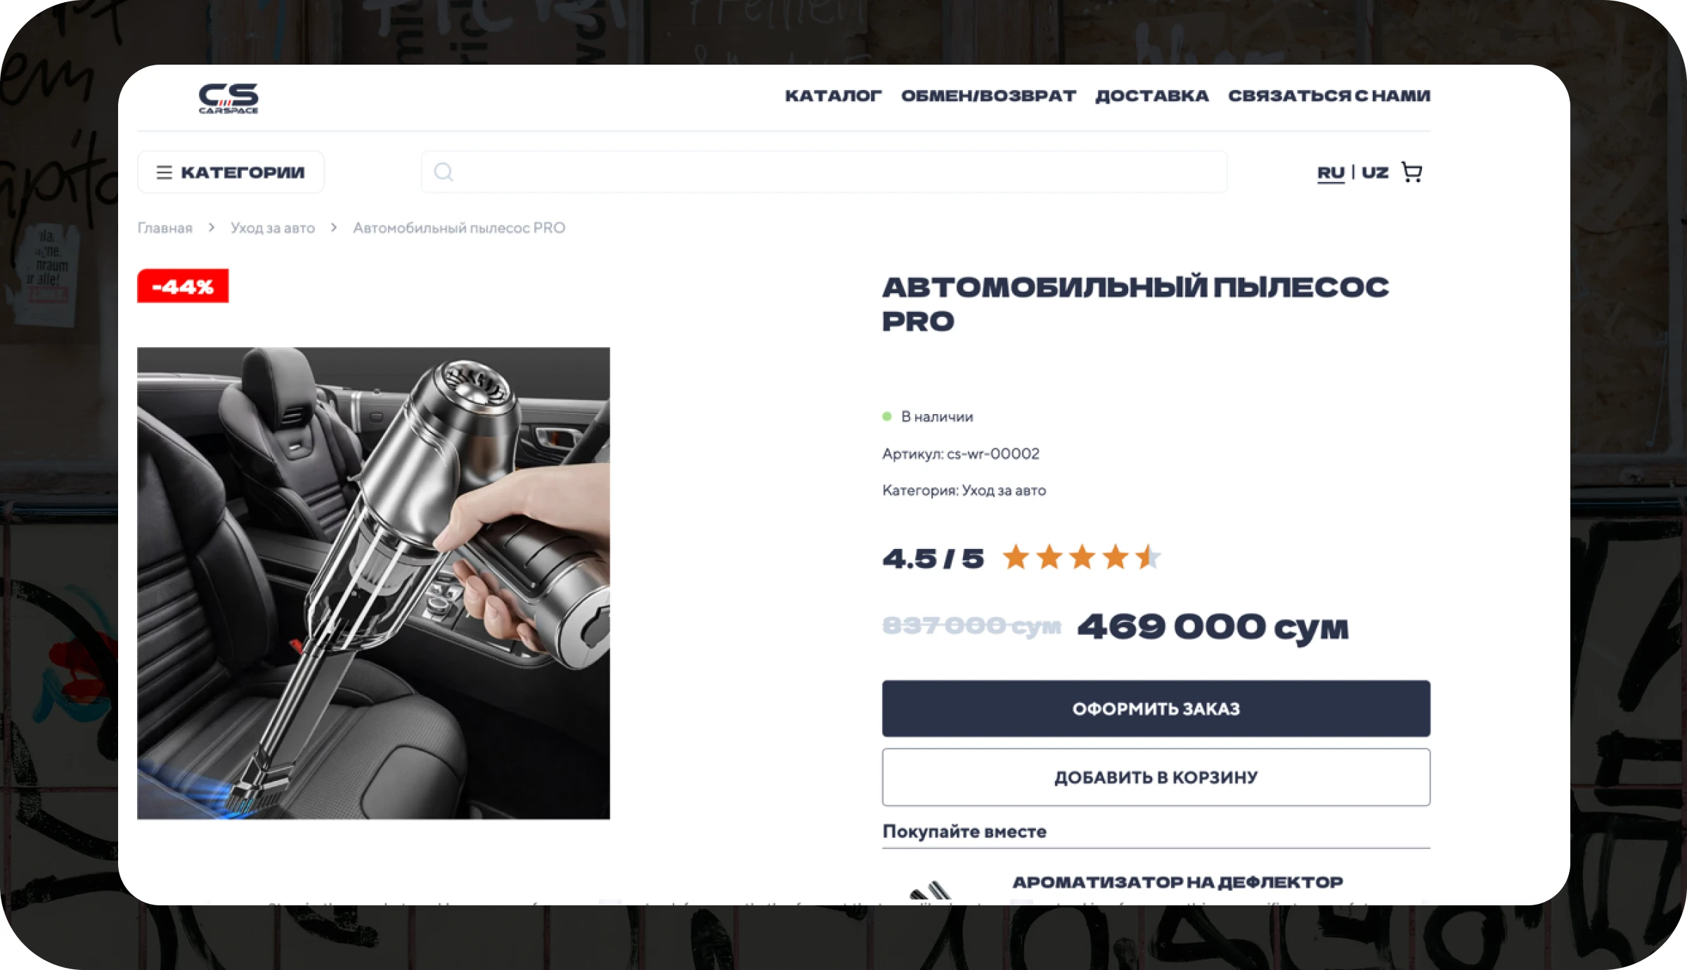The height and width of the screenshot is (970, 1687).
Task: Click the half-filled fifth rating star
Action: (1148, 557)
